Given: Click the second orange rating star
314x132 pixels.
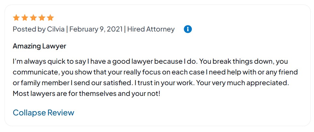Looking at the screenshot, I should pyautogui.click(x=25, y=18).
